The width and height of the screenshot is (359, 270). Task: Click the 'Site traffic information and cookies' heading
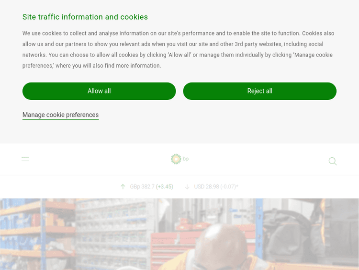(85, 17)
